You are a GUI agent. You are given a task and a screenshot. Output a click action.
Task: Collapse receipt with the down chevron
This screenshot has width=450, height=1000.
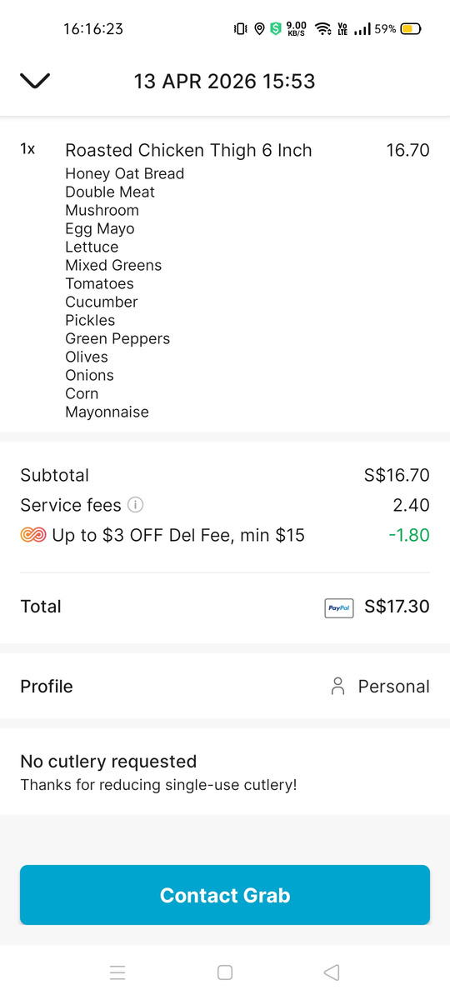pyautogui.click(x=35, y=81)
